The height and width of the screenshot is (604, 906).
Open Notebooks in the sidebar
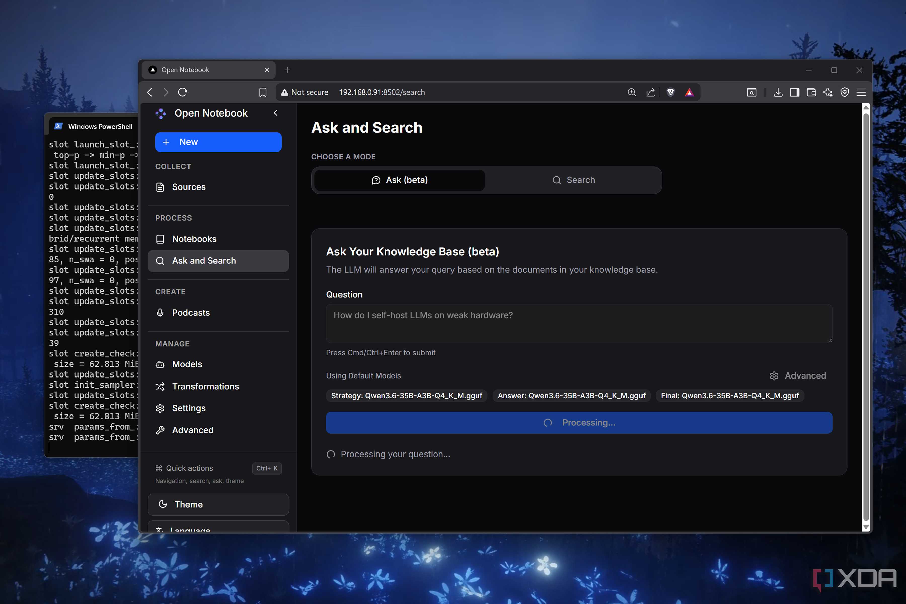tap(218, 239)
